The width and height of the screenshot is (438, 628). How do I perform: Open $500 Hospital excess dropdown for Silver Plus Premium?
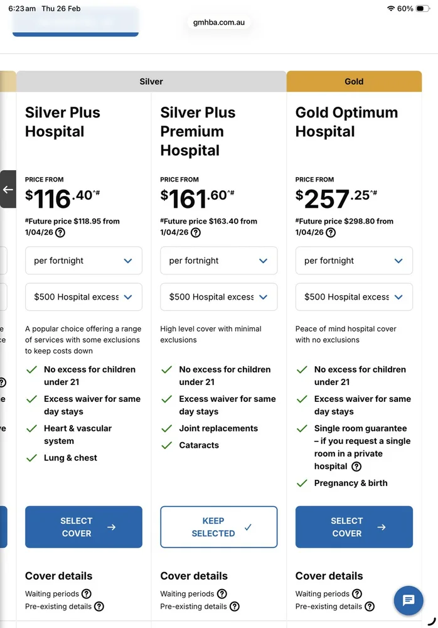(218, 297)
